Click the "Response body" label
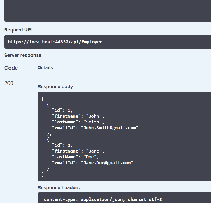 tap(55, 87)
